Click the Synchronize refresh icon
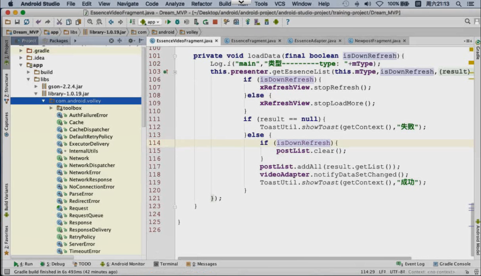This screenshot has width=481, height=276. coord(26,22)
